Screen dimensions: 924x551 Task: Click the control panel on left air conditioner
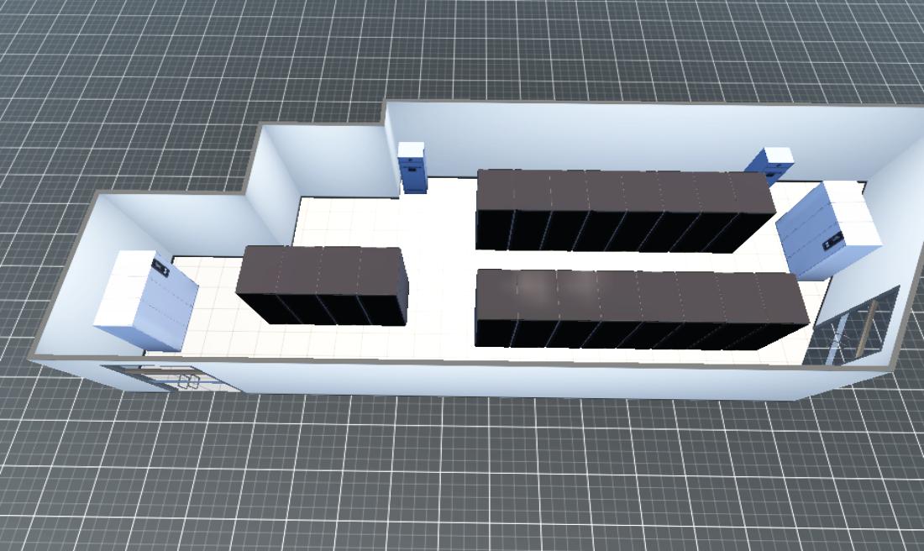[160, 267]
